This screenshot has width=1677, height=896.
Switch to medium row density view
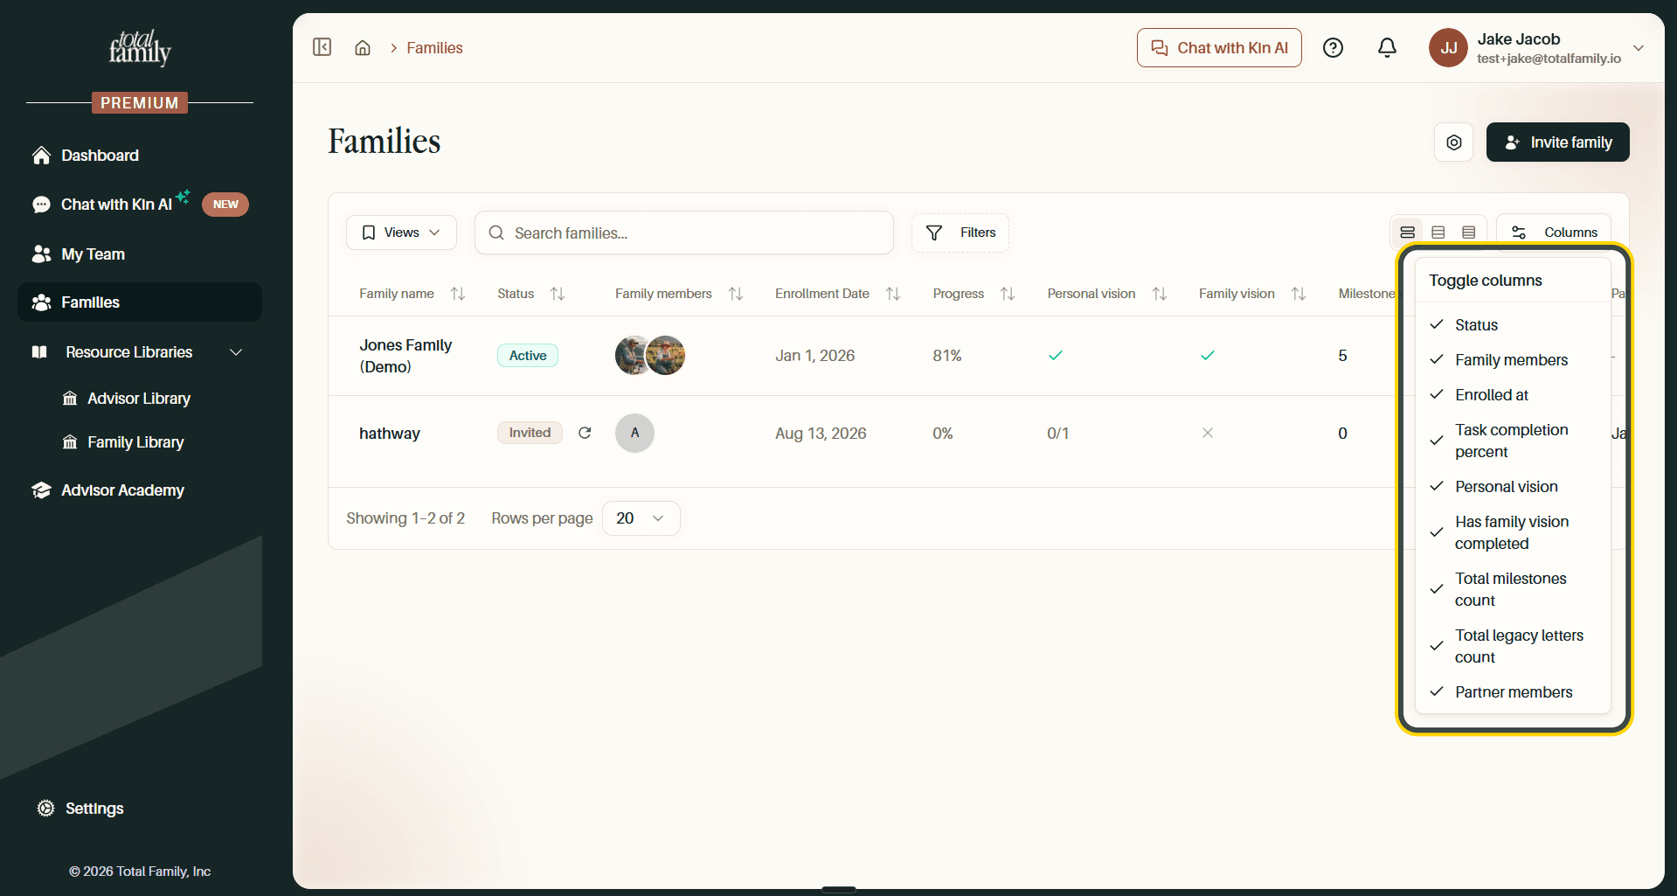(x=1438, y=233)
